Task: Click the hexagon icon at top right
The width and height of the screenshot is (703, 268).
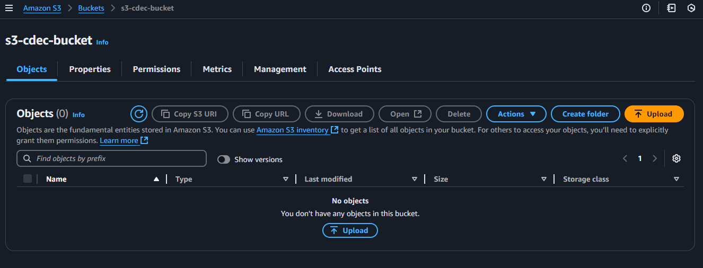Action: pyautogui.click(x=691, y=8)
